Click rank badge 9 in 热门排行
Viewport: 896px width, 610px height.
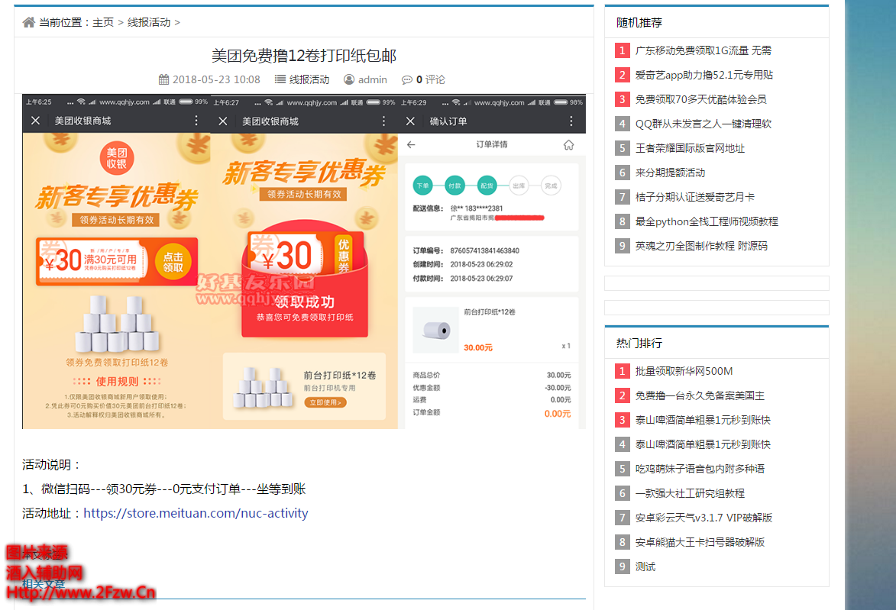click(x=623, y=566)
